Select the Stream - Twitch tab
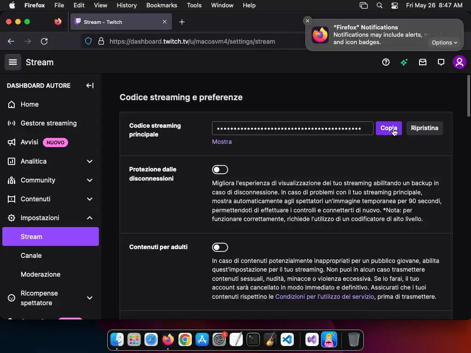The height and width of the screenshot is (353, 471). coord(121,22)
